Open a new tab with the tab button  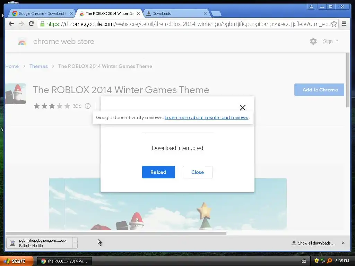[x=216, y=14]
